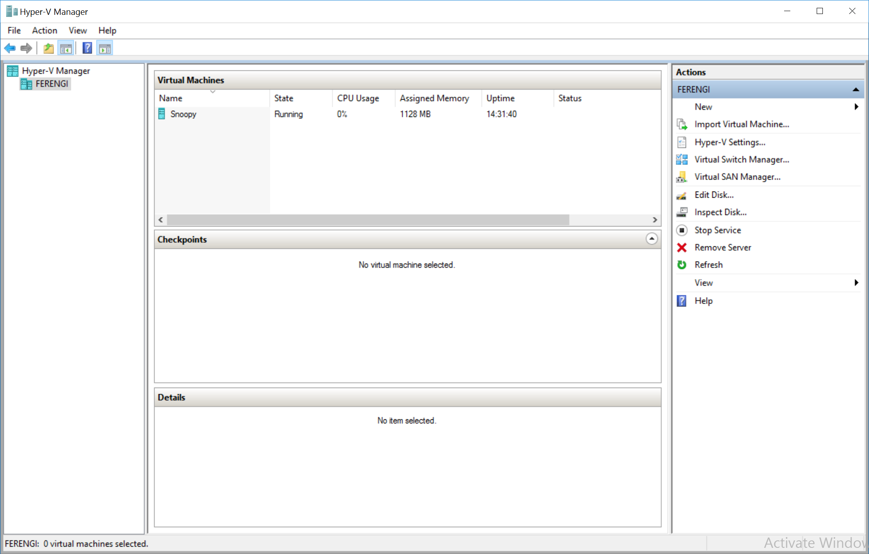
Task: Click Refresh action text
Action: pyautogui.click(x=708, y=265)
